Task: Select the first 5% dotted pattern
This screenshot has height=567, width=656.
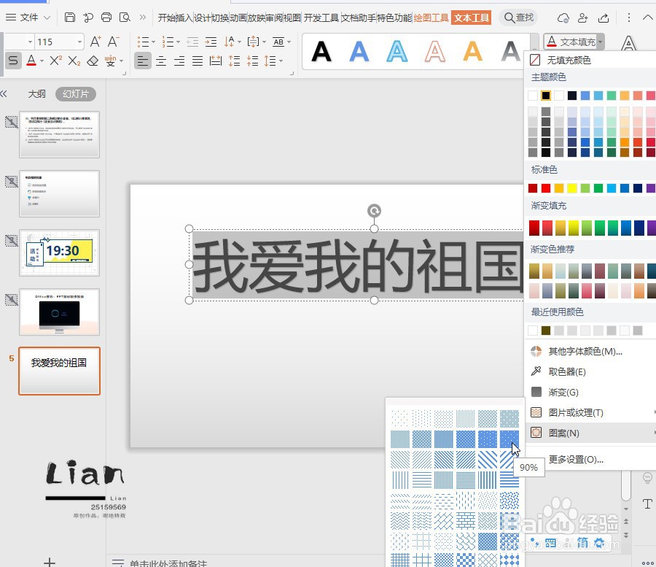Action: pos(399,418)
